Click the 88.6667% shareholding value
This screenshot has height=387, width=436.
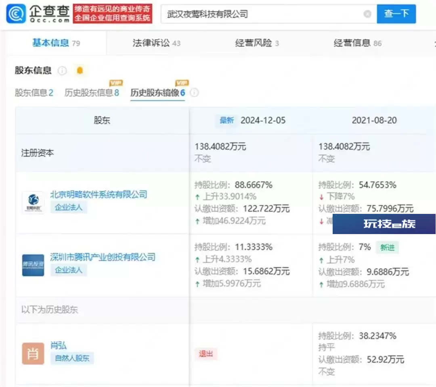click(254, 185)
